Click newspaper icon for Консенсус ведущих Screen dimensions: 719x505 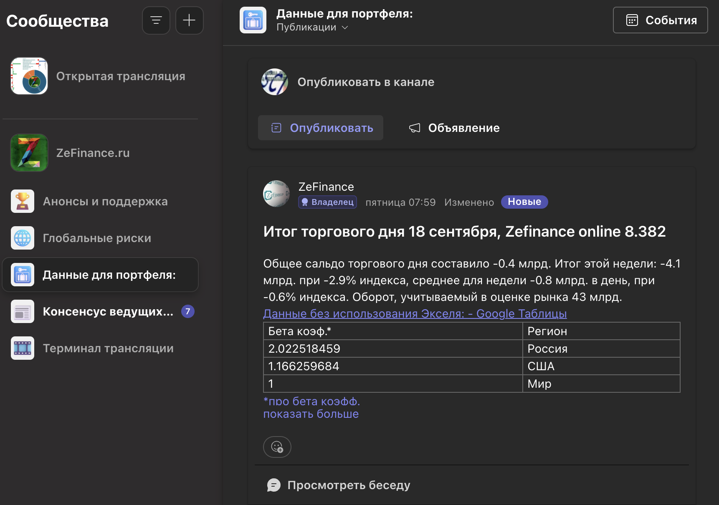(x=23, y=311)
